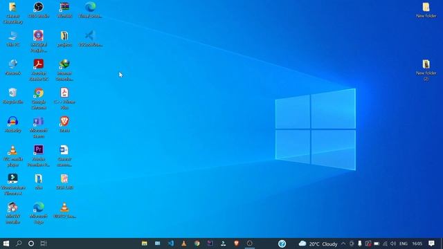The width and height of the screenshot is (443, 249).
Task: Open the 16:05 clock calendar flyout
Action: (417, 243)
